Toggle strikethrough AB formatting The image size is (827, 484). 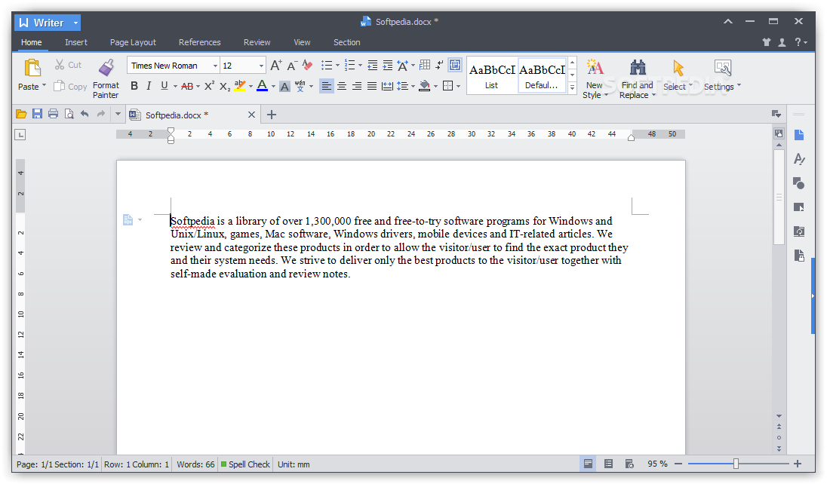point(186,87)
